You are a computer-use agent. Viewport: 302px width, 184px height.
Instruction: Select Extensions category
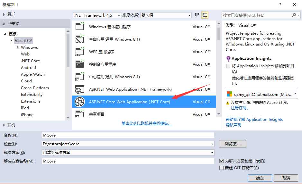pos(31,101)
